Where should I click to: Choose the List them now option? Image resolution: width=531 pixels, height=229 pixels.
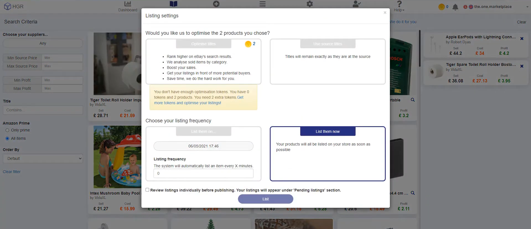(328, 131)
